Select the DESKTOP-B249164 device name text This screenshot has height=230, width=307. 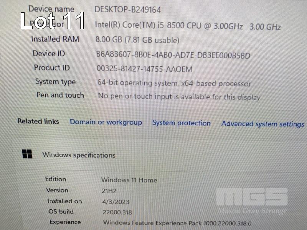tap(128, 10)
